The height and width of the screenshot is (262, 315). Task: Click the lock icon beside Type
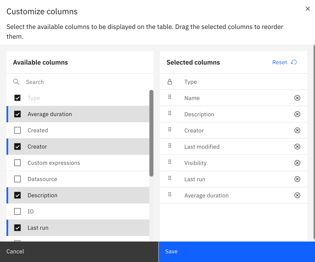coord(170,82)
